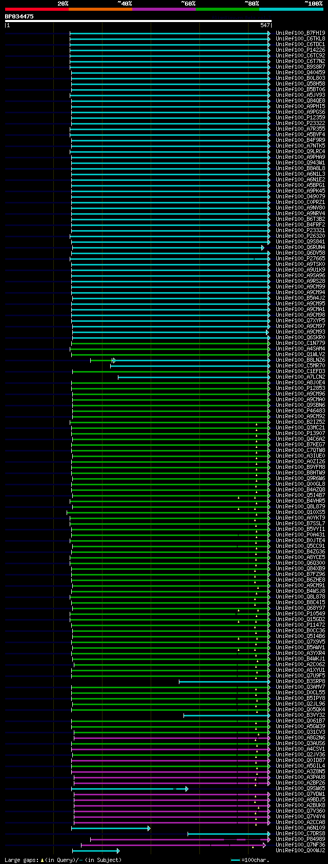Select the query name BP034475

[x=19, y=16]
